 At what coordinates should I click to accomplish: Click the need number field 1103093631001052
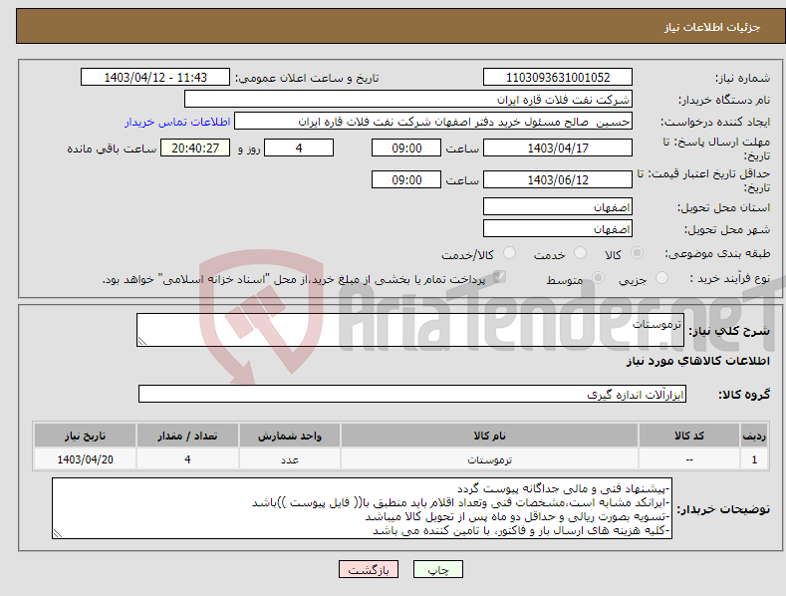(558, 78)
